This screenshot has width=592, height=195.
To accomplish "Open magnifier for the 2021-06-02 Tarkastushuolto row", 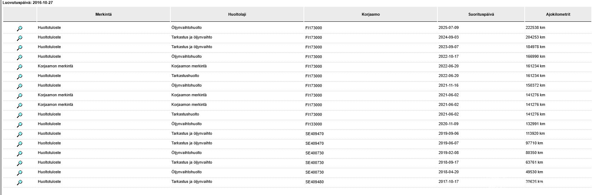I will (x=20, y=115).
